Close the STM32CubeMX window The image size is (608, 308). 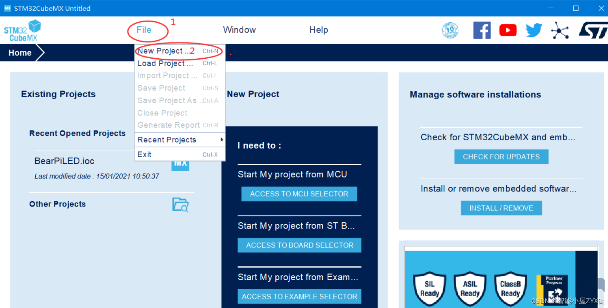tap(601, 8)
